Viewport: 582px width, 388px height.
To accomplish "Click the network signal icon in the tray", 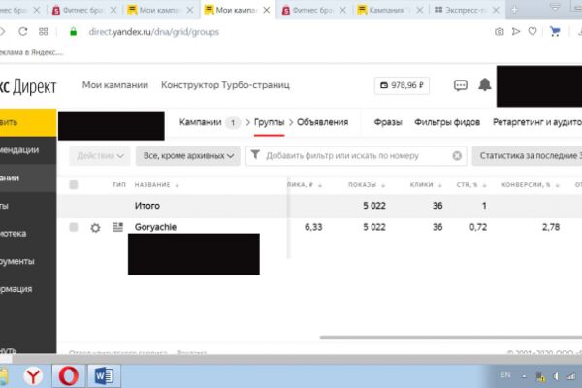I will tap(571, 376).
